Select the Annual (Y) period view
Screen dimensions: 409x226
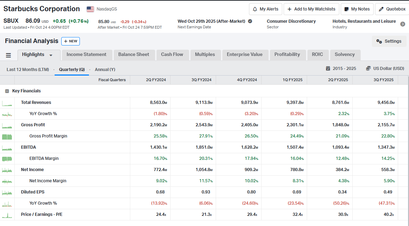(x=105, y=69)
